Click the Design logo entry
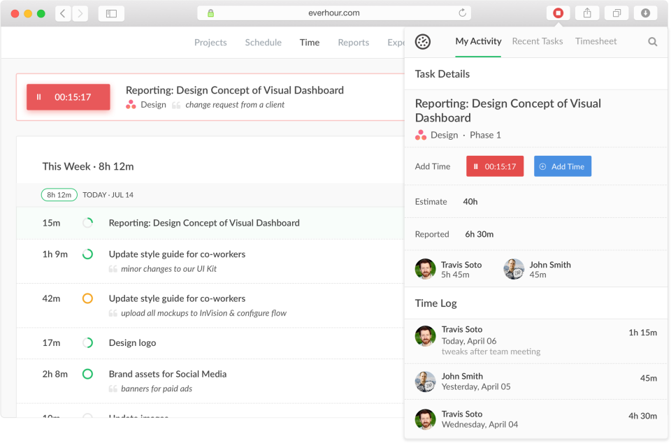Viewport: 671px width, 443px height. pyautogui.click(x=132, y=343)
